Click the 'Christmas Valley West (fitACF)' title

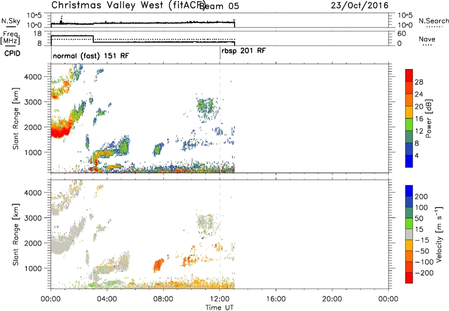129,6
